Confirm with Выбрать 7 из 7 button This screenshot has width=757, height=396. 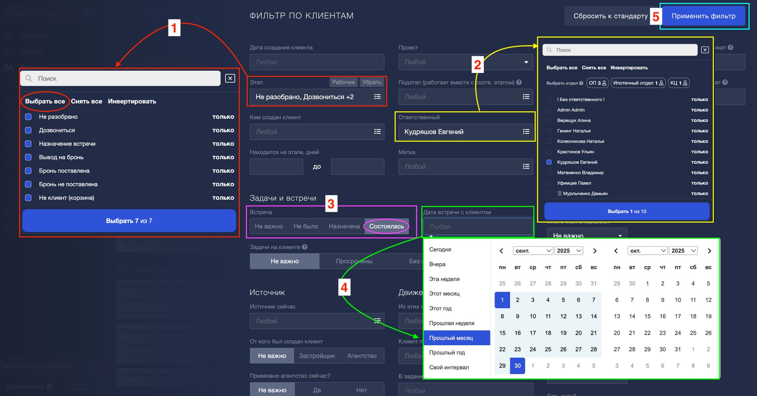click(129, 221)
